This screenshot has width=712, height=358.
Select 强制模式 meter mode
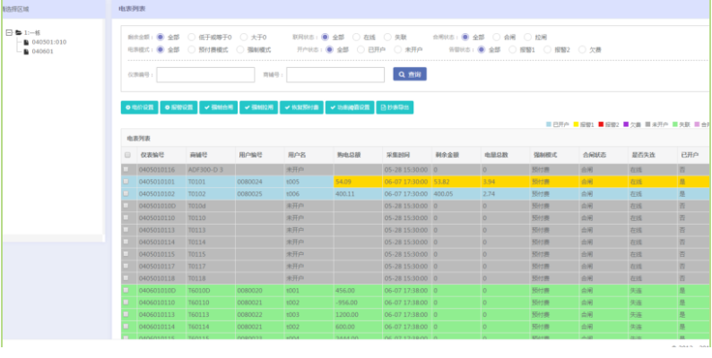(240, 50)
